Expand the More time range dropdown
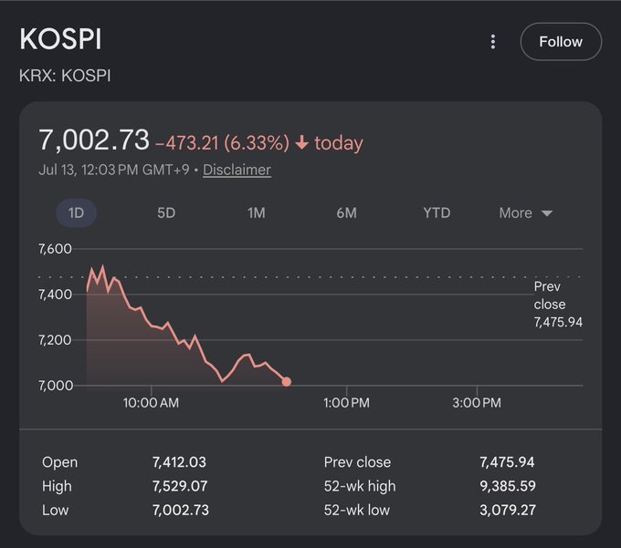Screen dimensions: 621x548 pyautogui.click(x=525, y=212)
